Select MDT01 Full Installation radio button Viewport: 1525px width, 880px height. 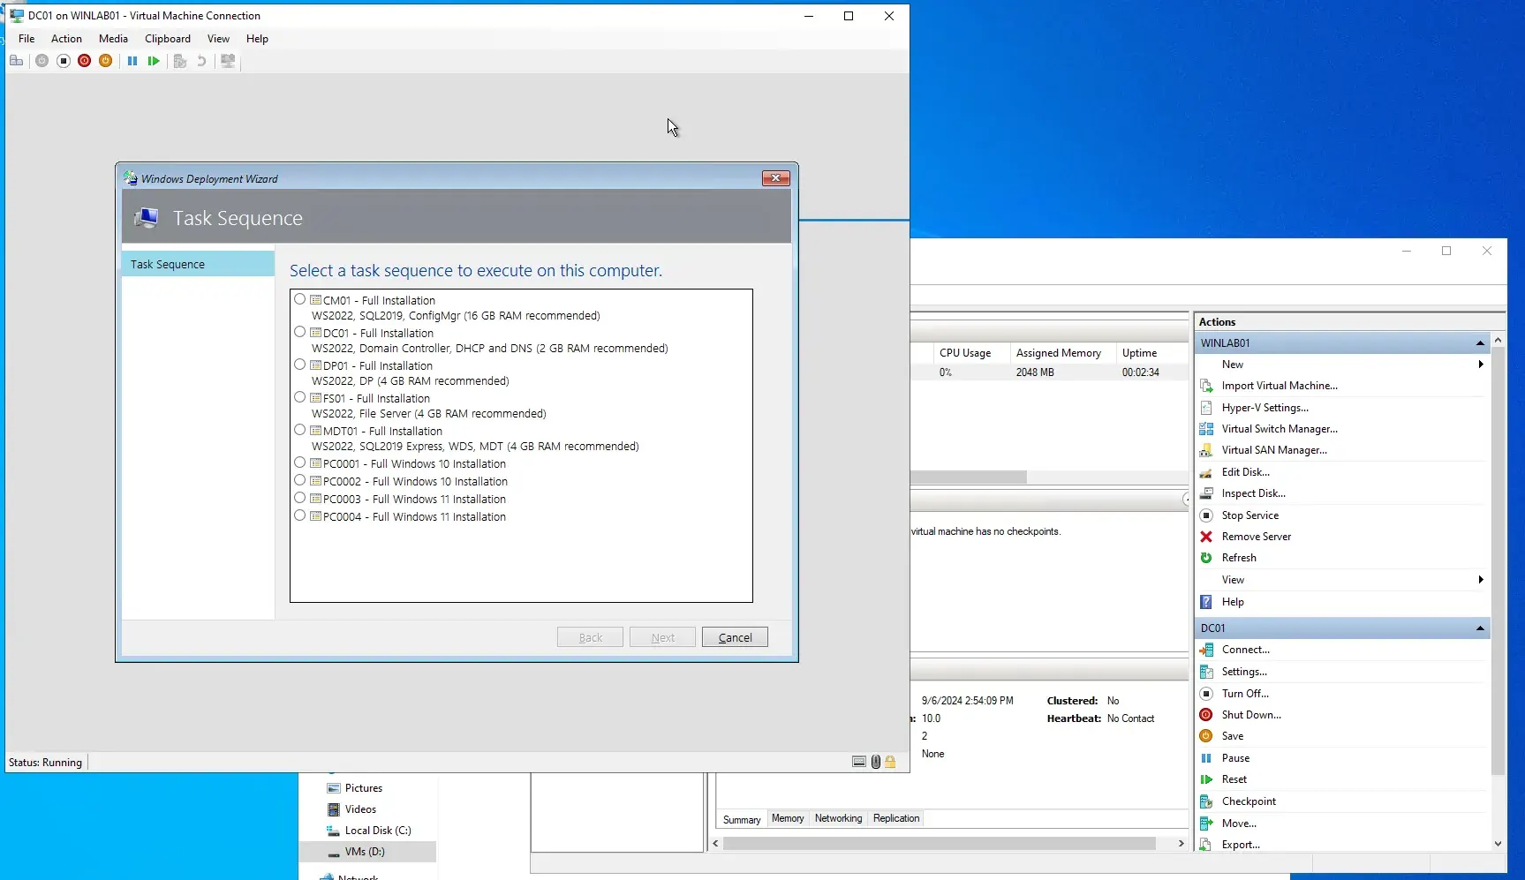point(300,430)
